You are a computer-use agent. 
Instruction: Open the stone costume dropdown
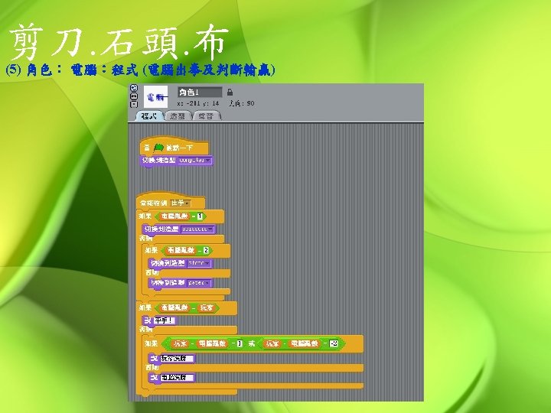coord(199,263)
